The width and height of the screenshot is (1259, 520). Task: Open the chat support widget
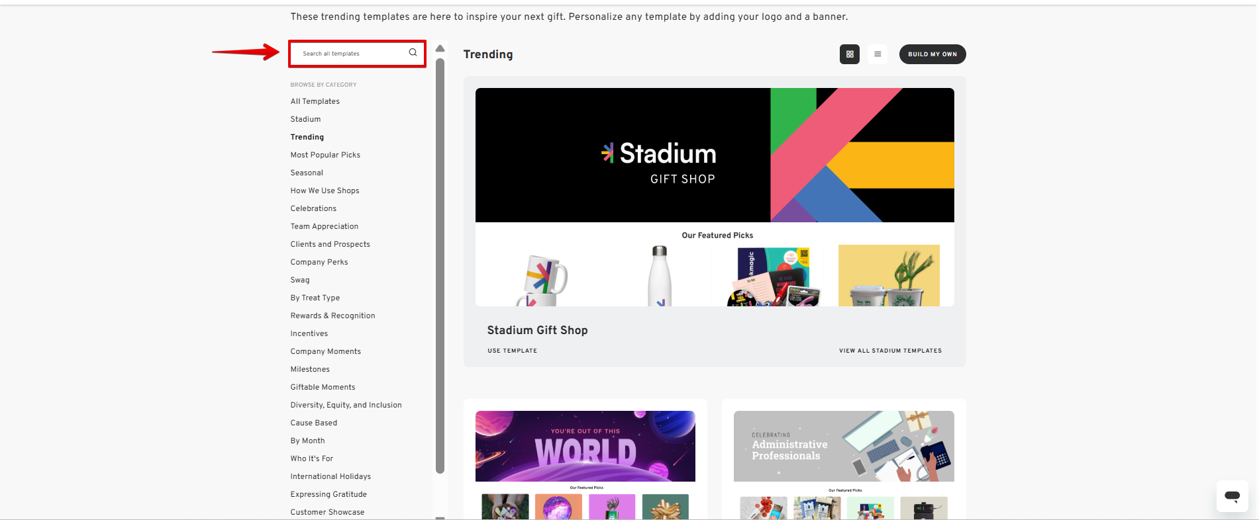pyautogui.click(x=1232, y=496)
